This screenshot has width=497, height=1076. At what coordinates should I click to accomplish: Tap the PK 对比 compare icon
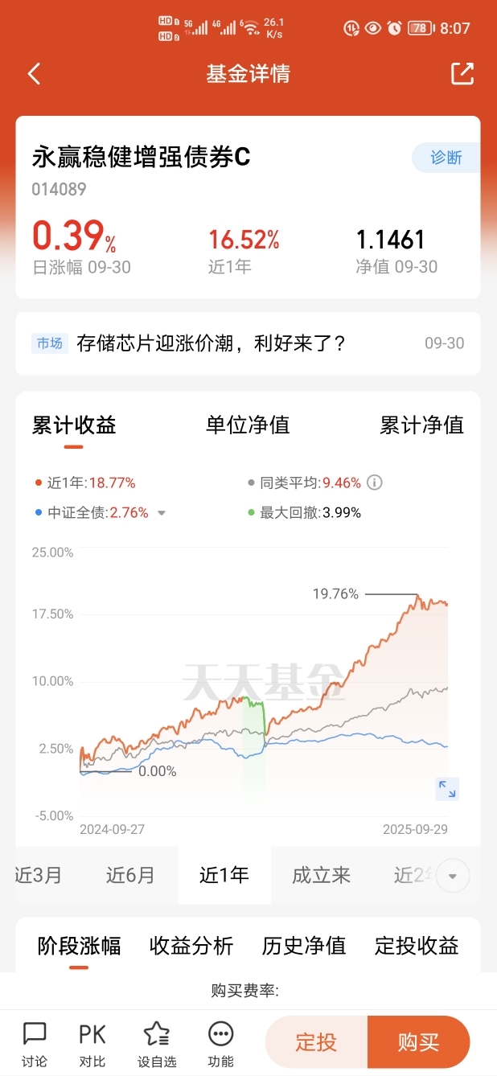tap(92, 1044)
